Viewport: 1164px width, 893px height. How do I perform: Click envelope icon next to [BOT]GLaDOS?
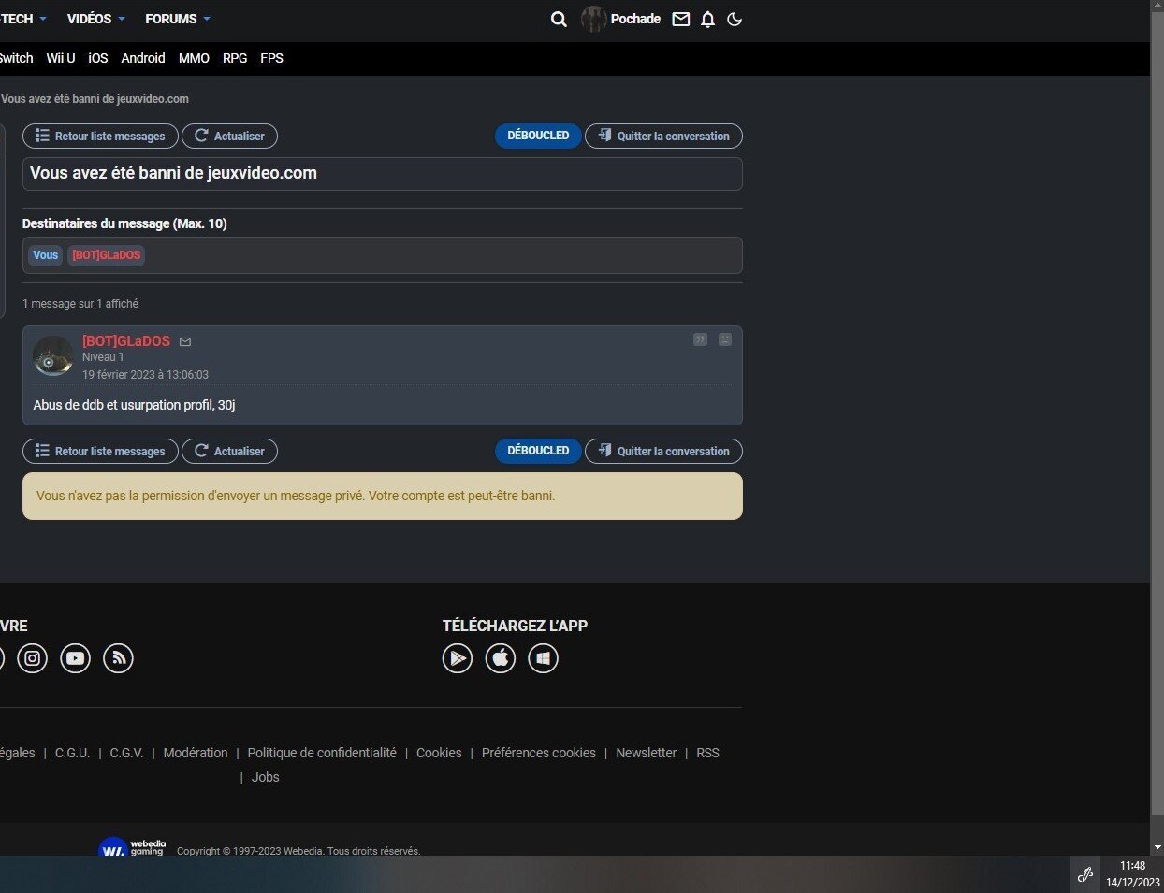point(185,342)
